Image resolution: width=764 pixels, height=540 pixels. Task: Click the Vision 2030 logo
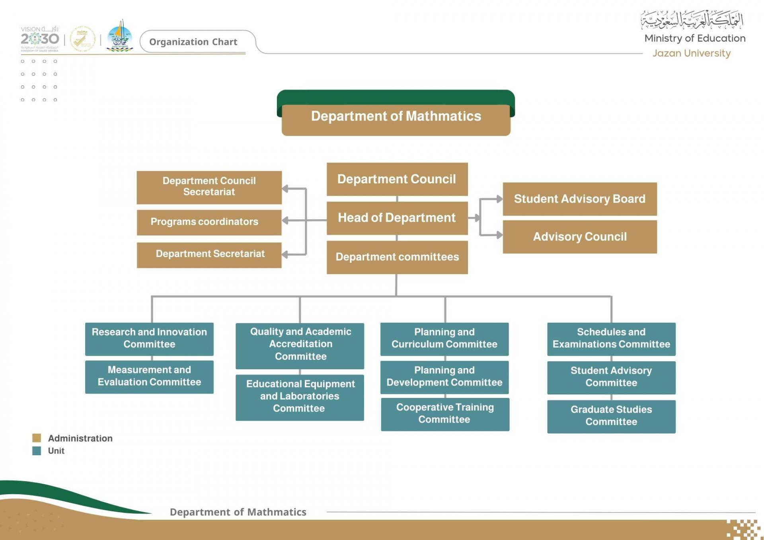coord(39,39)
